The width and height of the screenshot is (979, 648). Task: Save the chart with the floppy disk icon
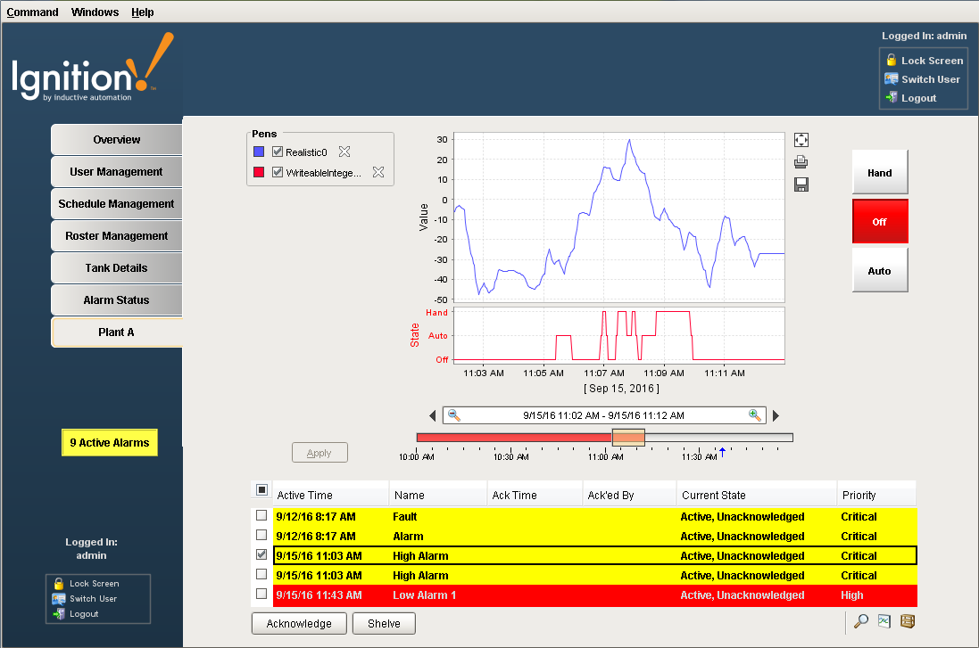(x=801, y=185)
